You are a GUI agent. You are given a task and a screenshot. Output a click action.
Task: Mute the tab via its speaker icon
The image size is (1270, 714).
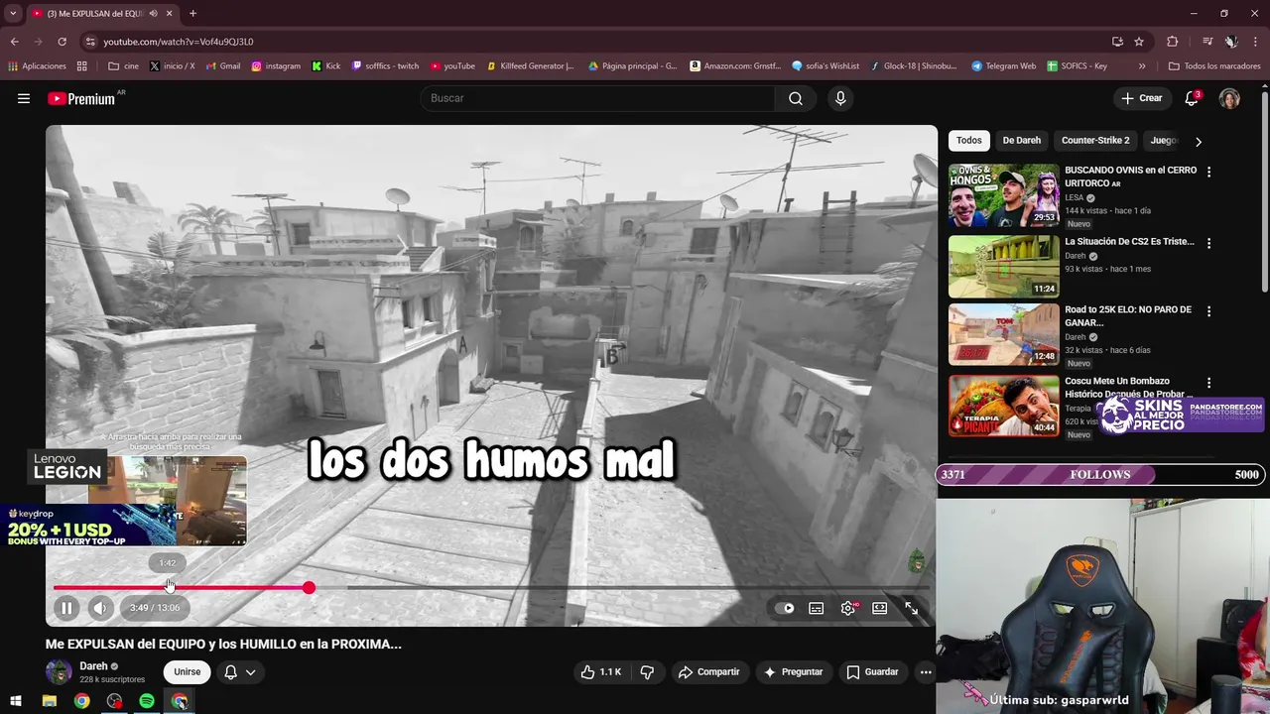pyautogui.click(x=153, y=13)
